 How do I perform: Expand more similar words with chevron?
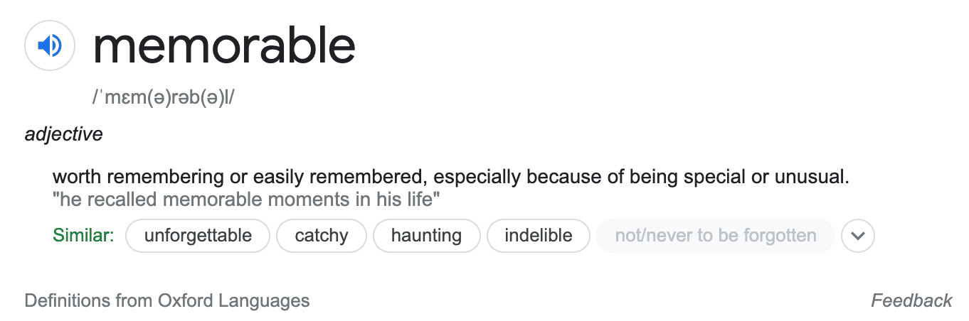pyautogui.click(x=857, y=236)
